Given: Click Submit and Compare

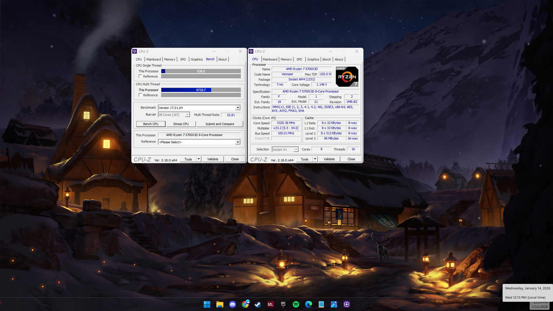Looking at the screenshot, I should [x=220, y=124].
